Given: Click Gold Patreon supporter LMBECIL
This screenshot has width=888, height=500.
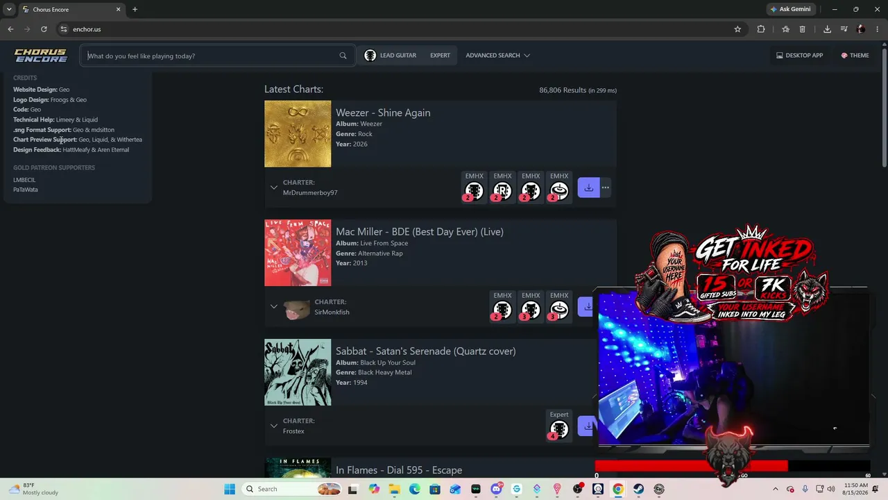Looking at the screenshot, I should (x=24, y=180).
